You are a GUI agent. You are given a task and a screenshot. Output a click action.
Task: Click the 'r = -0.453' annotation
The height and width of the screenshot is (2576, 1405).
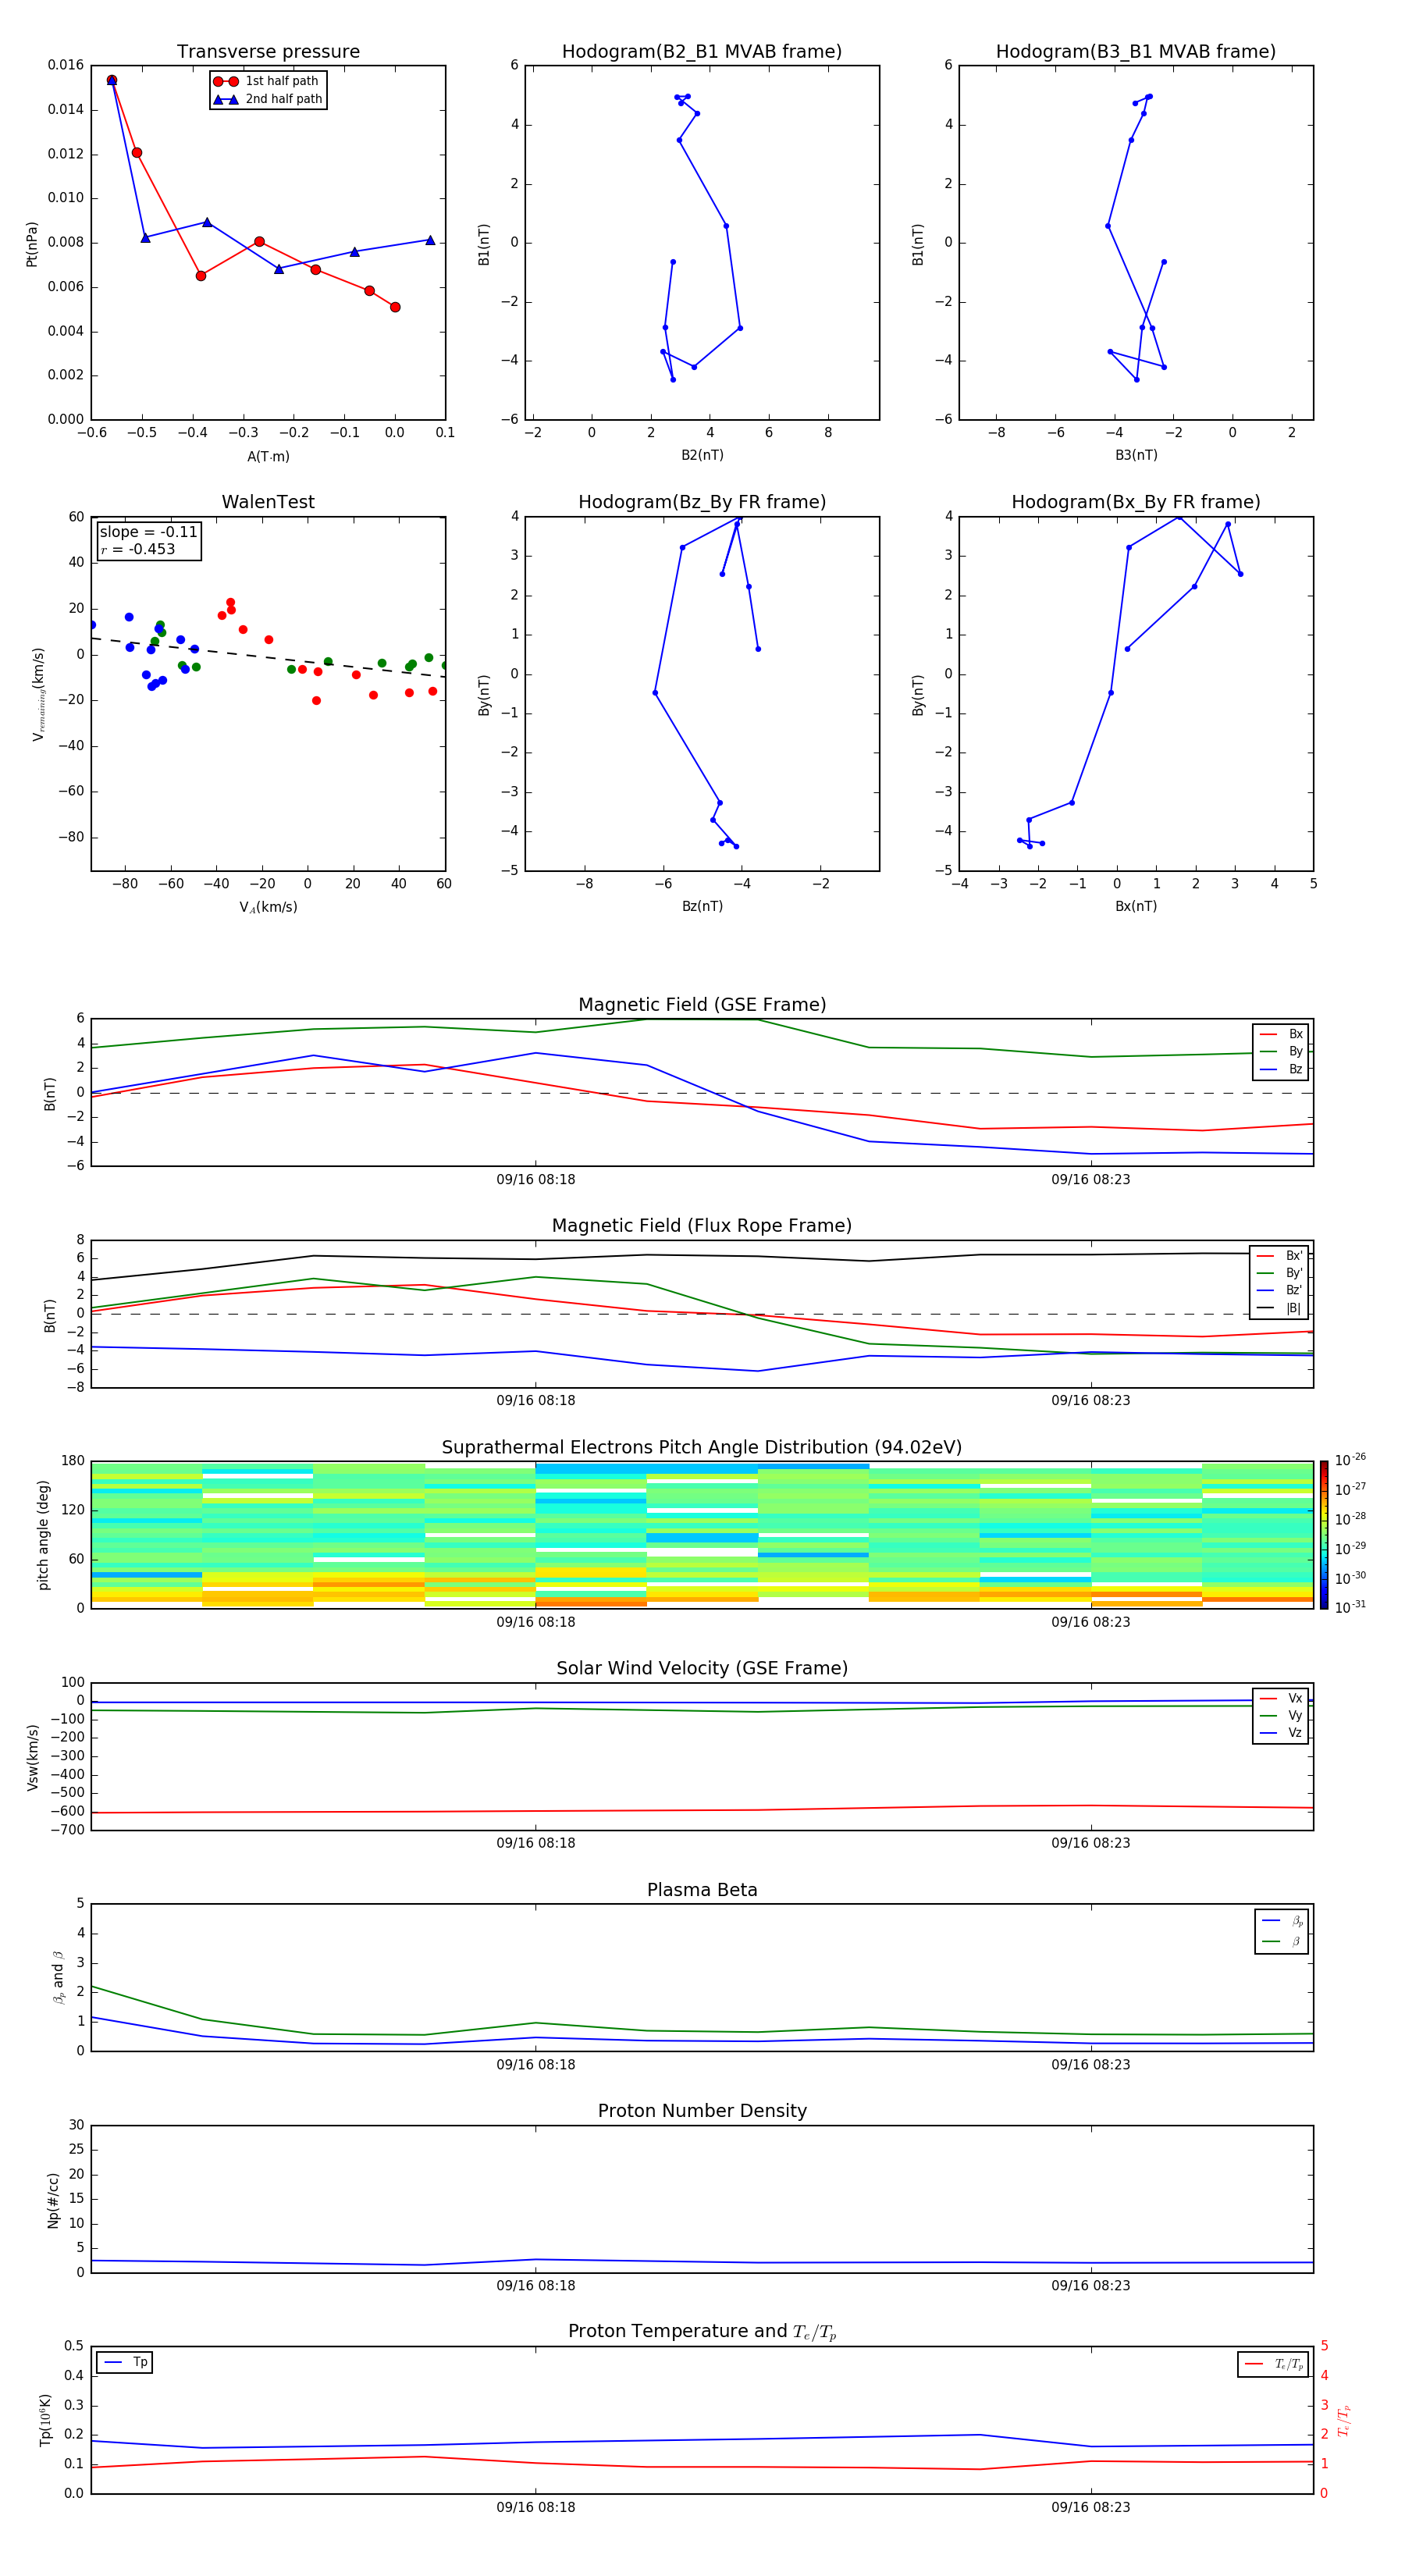point(138,549)
